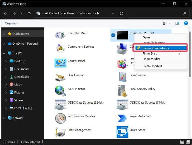Open the iSCSI Initiator icon
The height and width of the screenshot is (145, 192).
(x=60, y=91)
